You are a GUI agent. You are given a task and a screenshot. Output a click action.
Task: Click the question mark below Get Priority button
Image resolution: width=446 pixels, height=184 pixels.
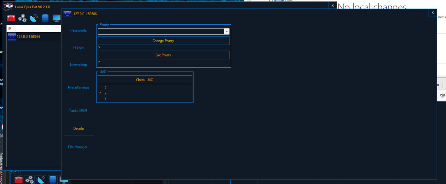(x=99, y=62)
